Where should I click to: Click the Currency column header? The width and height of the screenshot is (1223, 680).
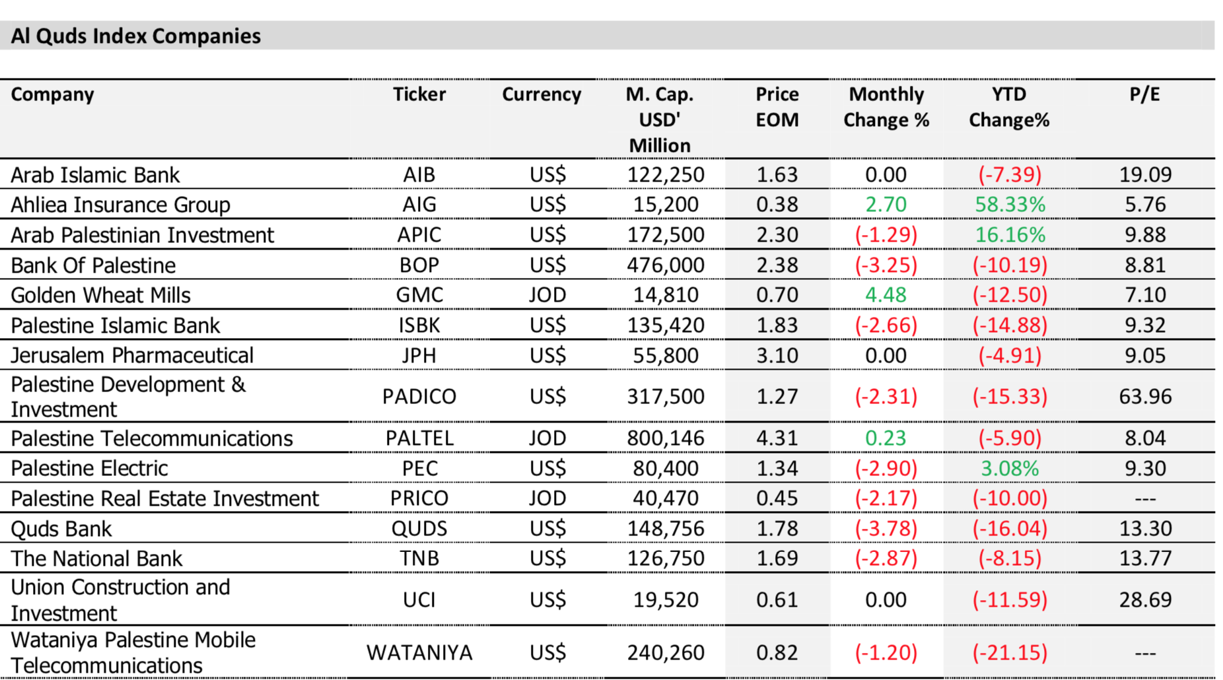[542, 94]
